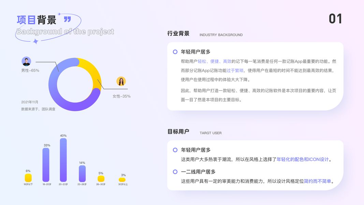Click the four-point star sparkle icon
This screenshot has width=364, height=205.
tap(35, 41)
